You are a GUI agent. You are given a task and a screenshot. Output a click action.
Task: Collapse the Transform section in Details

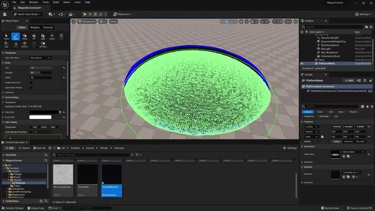(x=302, y=122)
